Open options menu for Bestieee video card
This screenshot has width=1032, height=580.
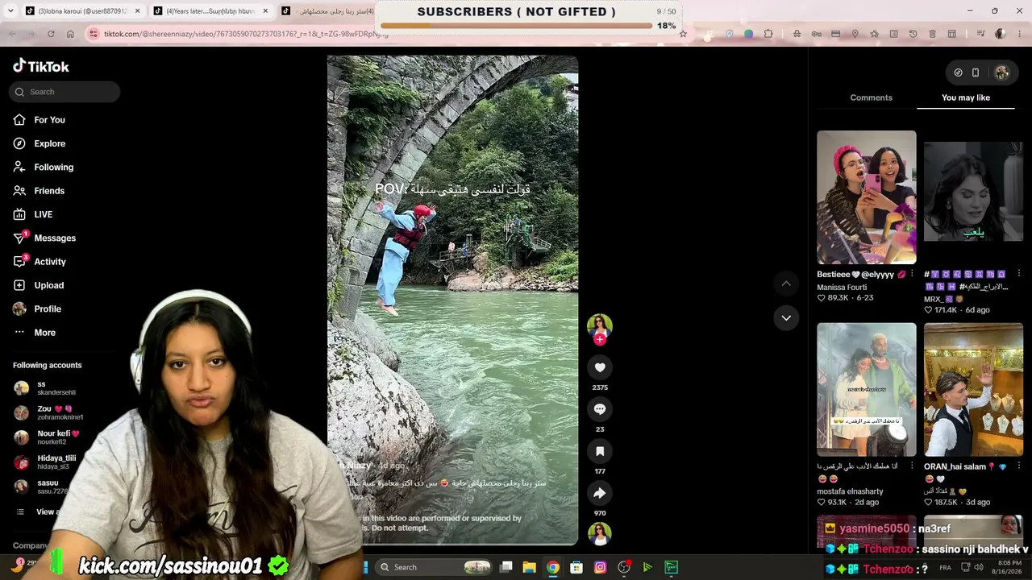[x=912, y=274]
